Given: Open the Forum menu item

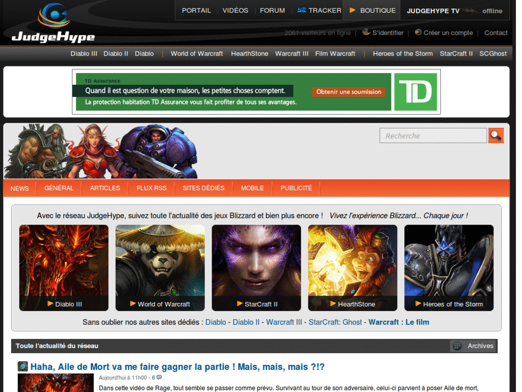Looking at the screenshot, I should tap(272, 10).
